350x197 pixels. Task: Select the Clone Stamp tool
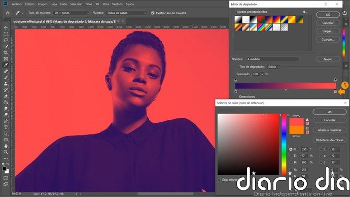[x=6, y=84]
